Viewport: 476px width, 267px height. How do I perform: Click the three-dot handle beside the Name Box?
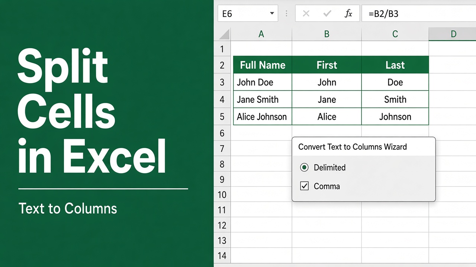pyautogui.click(x=286, y=14)
